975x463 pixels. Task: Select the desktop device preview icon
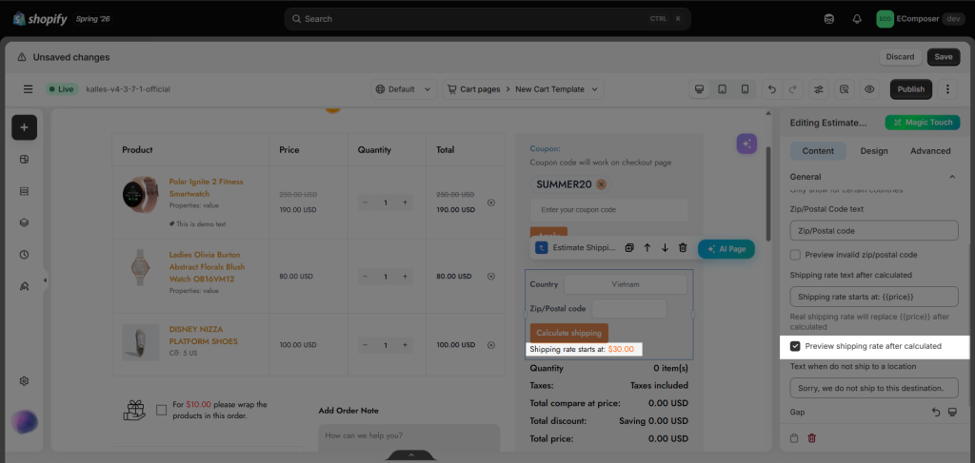point(699,89)
